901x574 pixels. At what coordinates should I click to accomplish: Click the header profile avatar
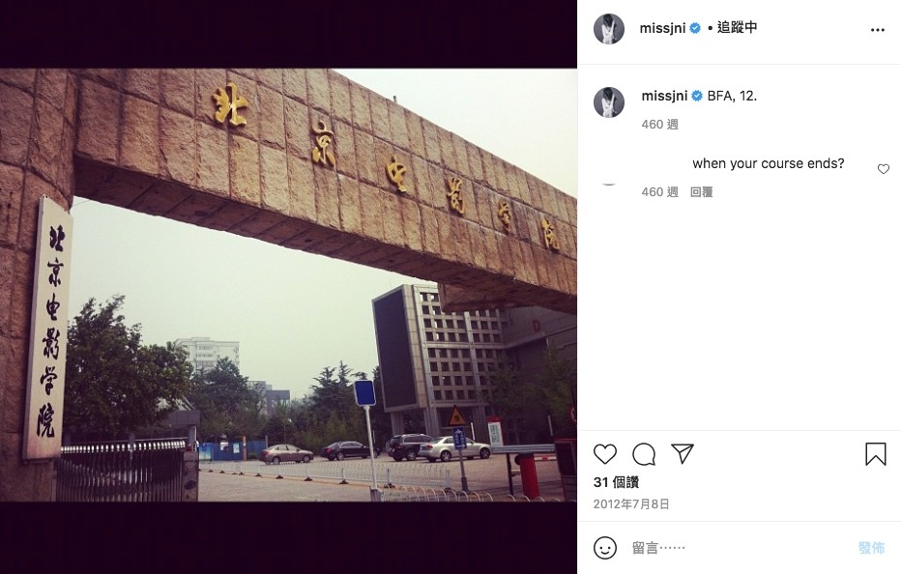pos(609,29)
